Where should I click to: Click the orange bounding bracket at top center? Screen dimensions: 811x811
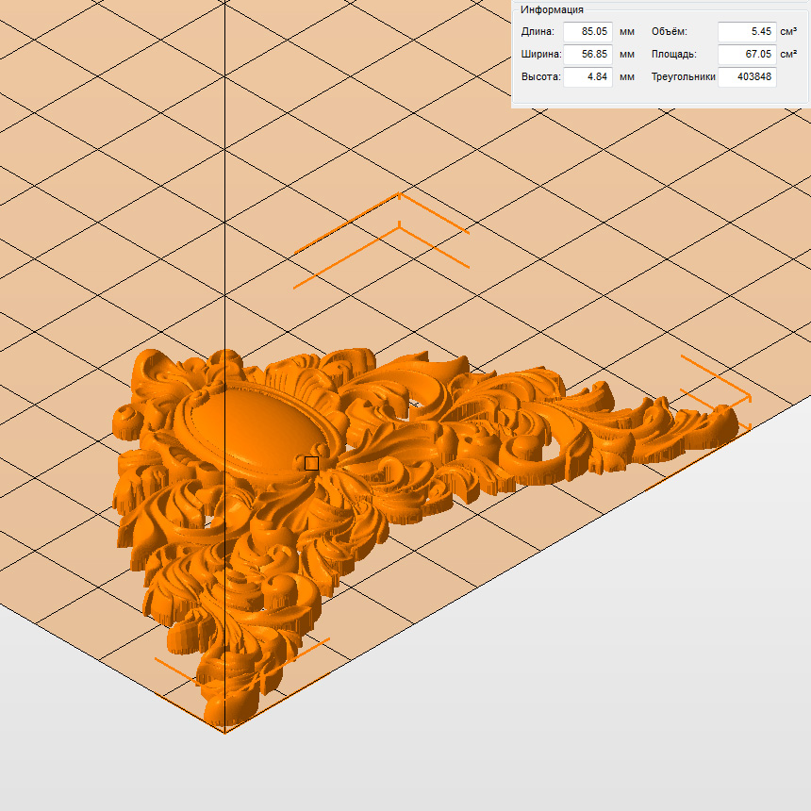tap(399, 197)
